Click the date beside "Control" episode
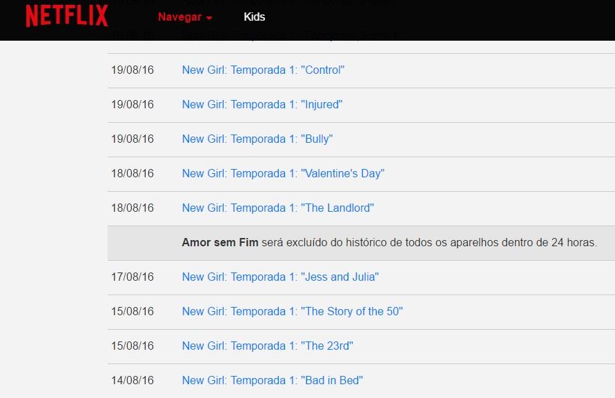Viewport: 615px width, 398px height. pyautogui.click(x=133, y=70)
